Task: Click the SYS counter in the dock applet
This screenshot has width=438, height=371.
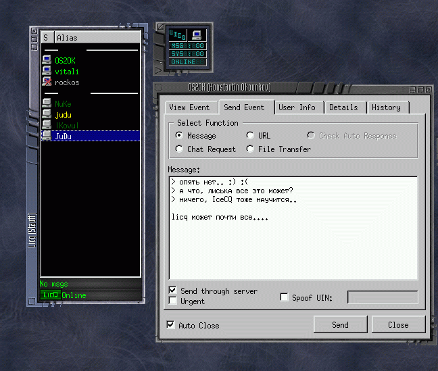Action: (x=188, y=53)
